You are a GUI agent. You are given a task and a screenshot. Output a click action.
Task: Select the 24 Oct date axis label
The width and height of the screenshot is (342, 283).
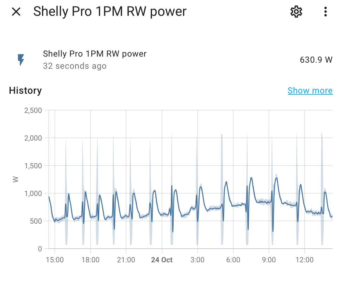click(162, 260)
